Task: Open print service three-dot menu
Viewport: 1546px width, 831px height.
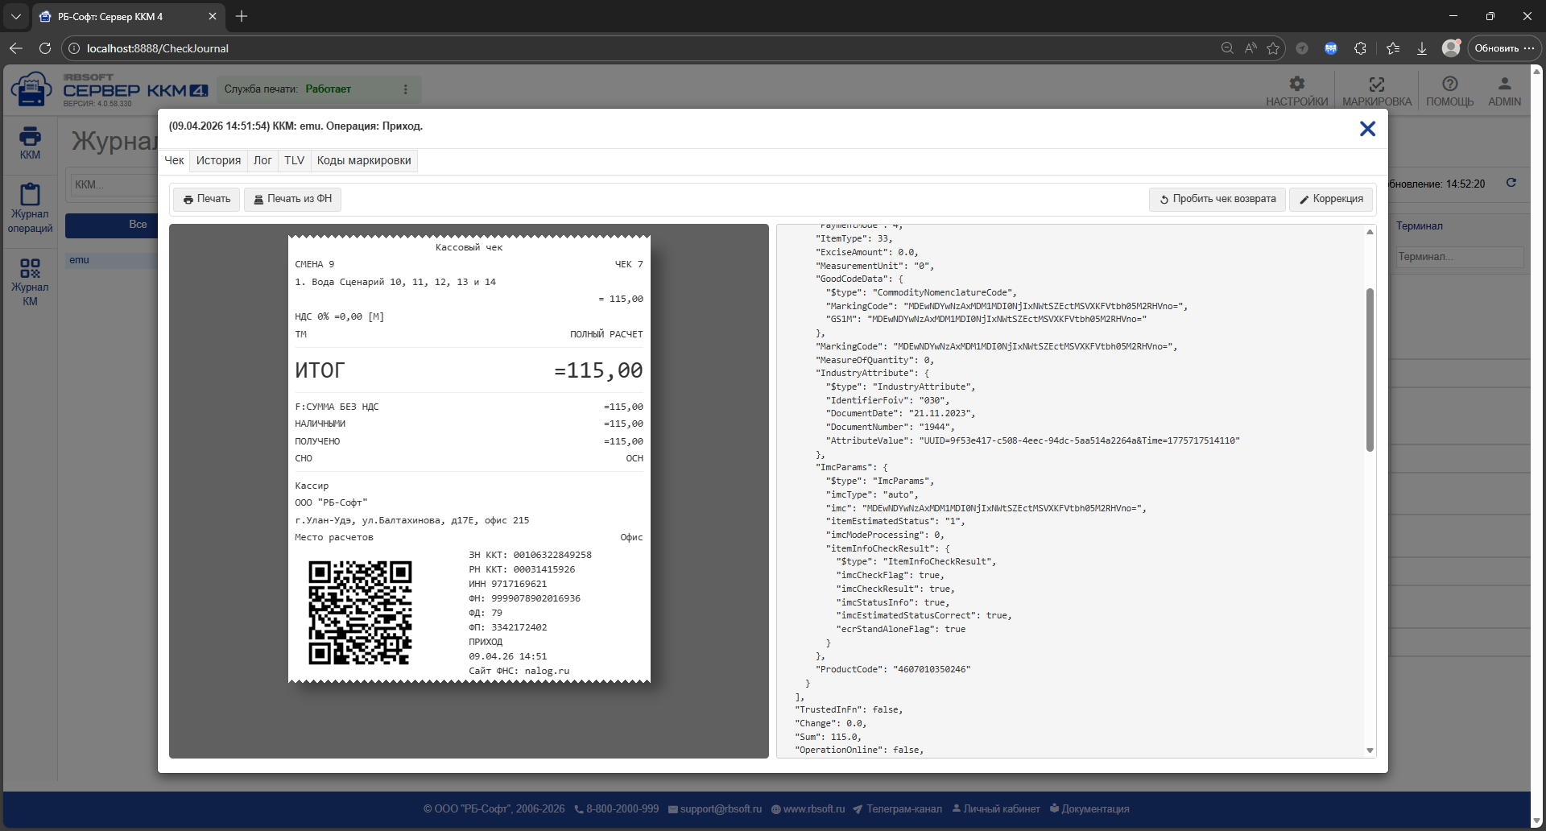Action: [406, 89]
